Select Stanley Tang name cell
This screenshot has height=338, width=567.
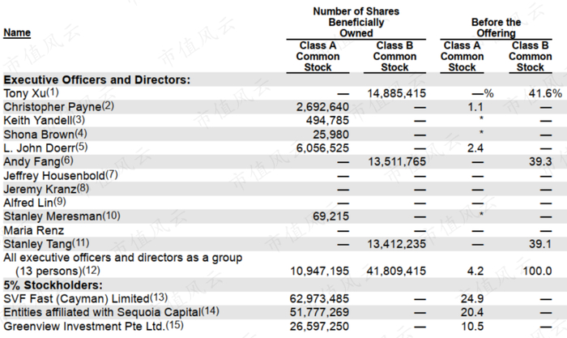pyautogui.click(x=46, y=243)
